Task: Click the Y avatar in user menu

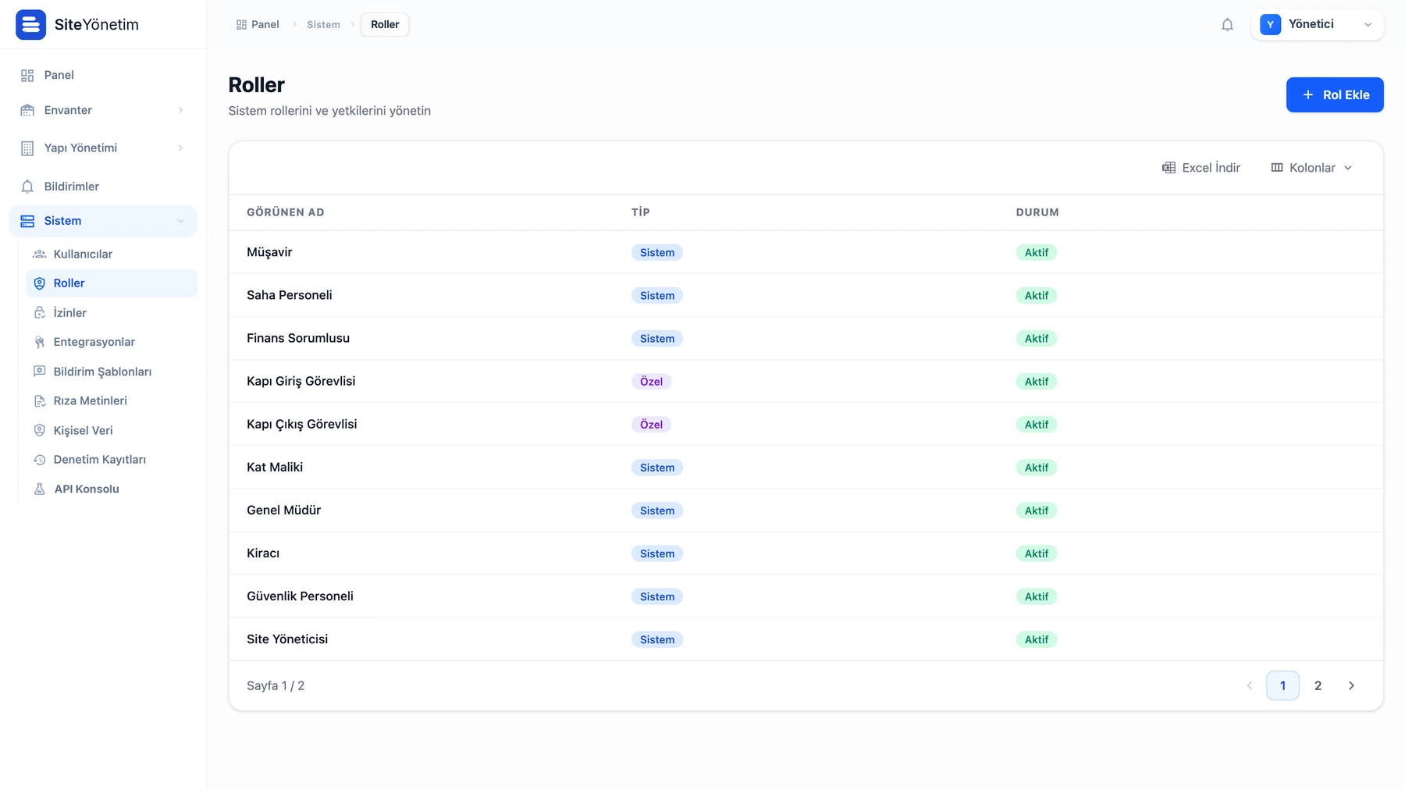Action: click(1270, 25)
